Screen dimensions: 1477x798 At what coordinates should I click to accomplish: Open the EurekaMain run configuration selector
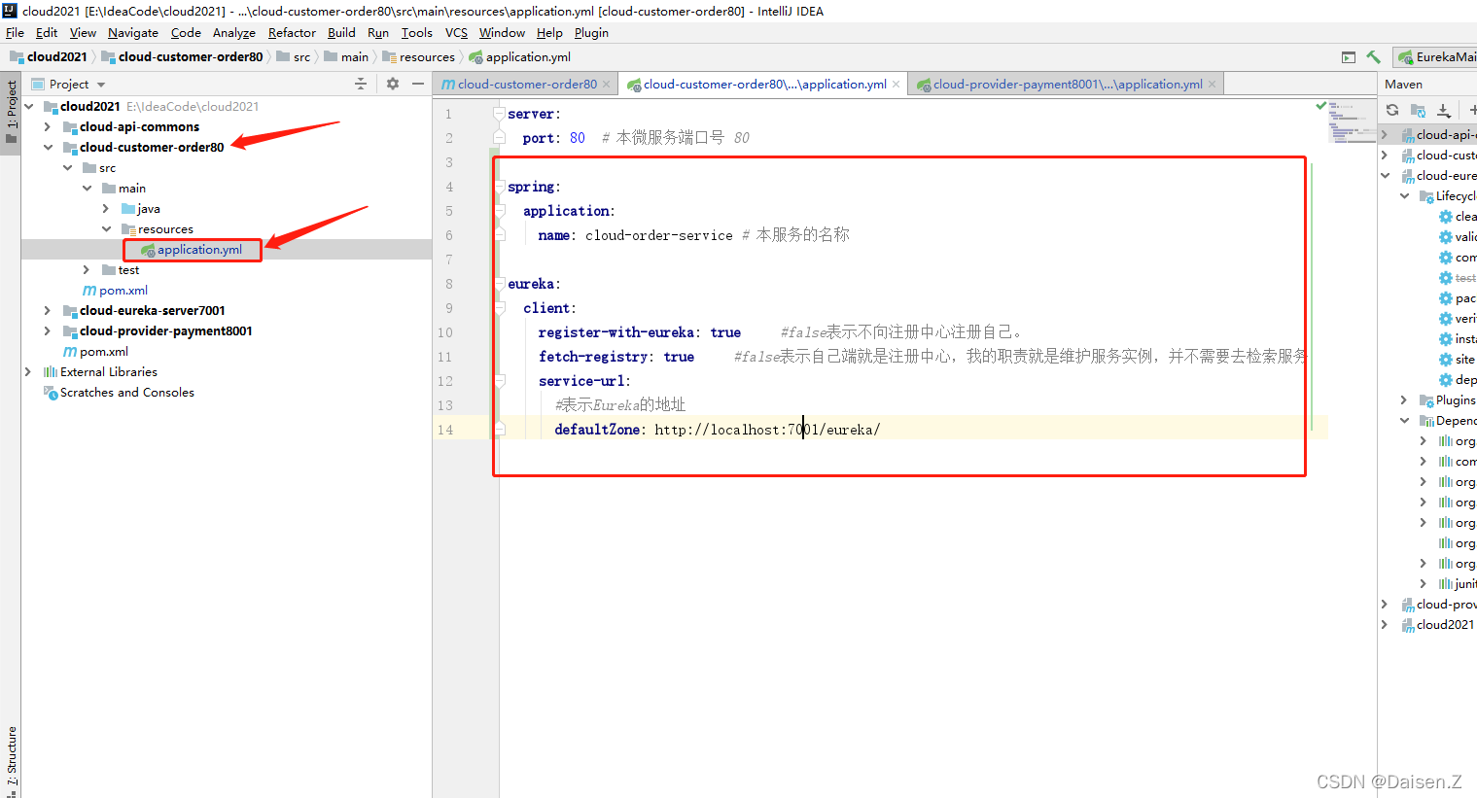1436,57
